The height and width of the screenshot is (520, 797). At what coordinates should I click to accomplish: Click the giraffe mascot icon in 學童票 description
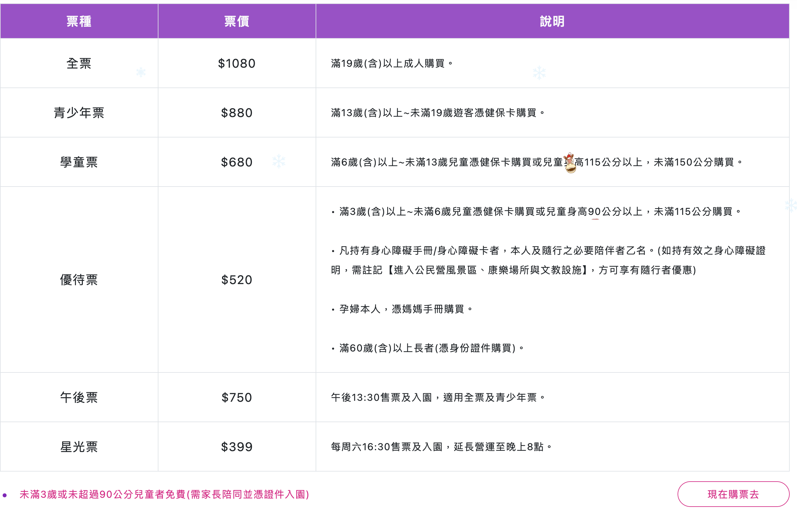point(570,163)
